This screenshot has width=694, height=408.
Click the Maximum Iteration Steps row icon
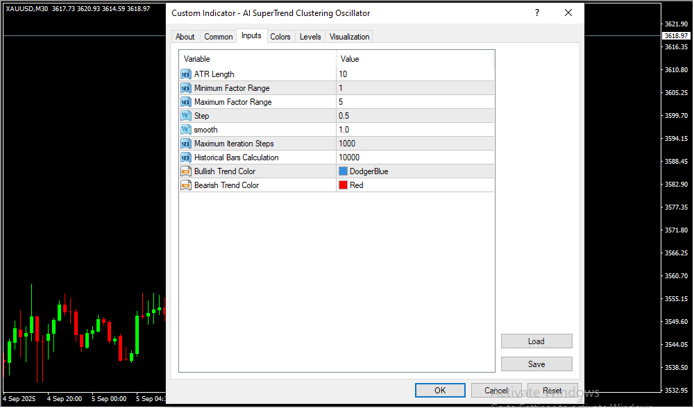(x=185, y=144)
